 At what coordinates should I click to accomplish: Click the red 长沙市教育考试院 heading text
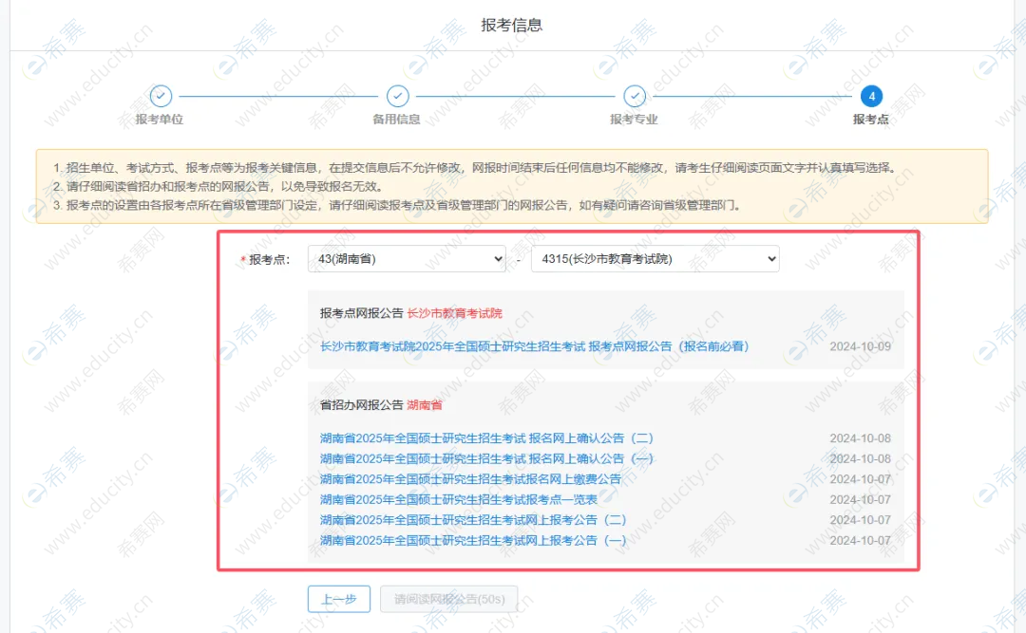point(454,313)
